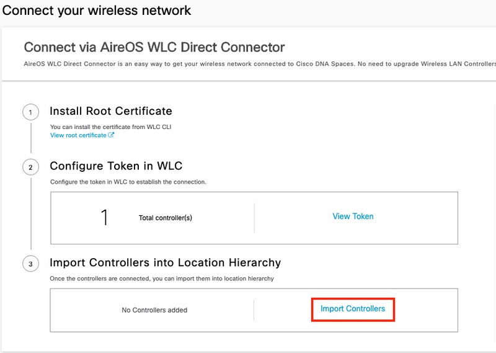Viewport: 496px width, 353px height.
Task: Click the external link icon beside root certificate
Action: (111, 135)
